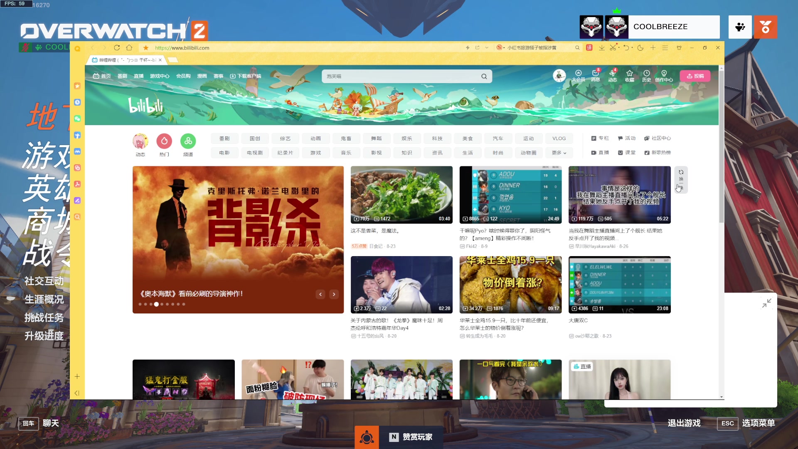Click 退出游戏 in Overwatch bottom bar
The height and width of the screenshot is (449, 798).
click(684, 423)
